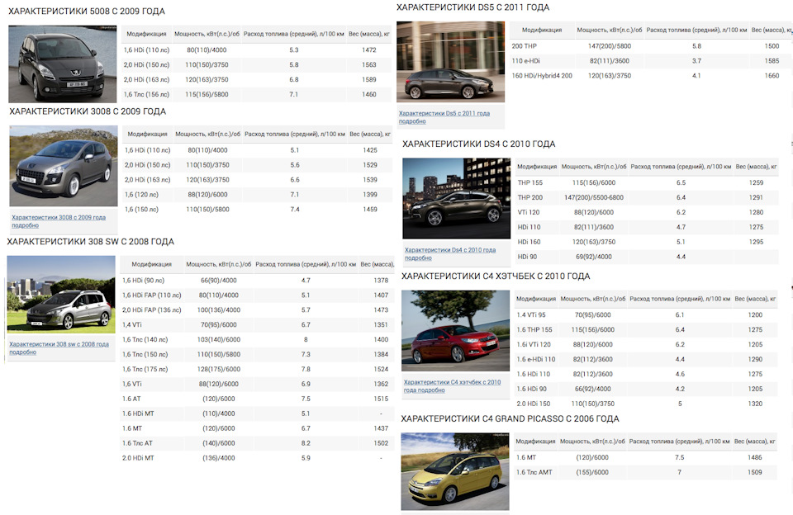Click 'Вес (масса), кг' header in DS4 table

point(756,166)
